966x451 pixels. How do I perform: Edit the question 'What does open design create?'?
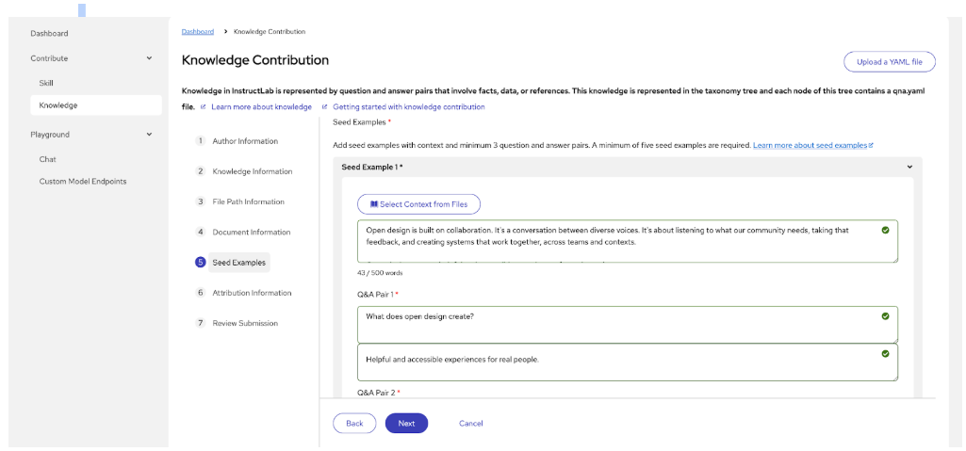(627, 324)
